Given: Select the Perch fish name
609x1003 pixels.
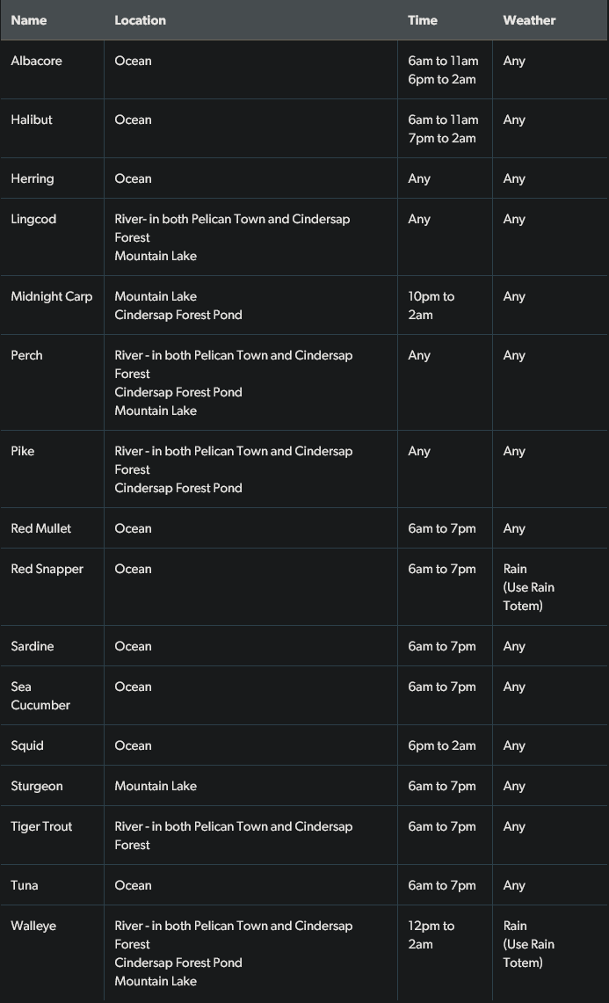Looking at the screenshot, I should click(26, 355).
